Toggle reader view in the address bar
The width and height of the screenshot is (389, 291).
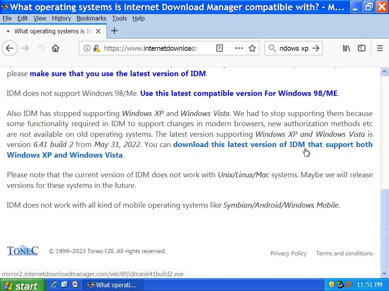[x=220, y=48]
